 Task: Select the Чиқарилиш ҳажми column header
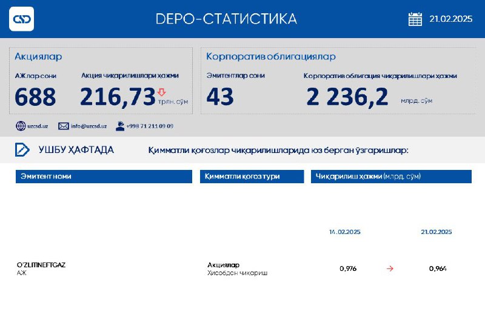tap(391, 177)
